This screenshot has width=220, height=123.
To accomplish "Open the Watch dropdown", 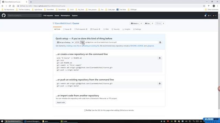I will (135, 24).
